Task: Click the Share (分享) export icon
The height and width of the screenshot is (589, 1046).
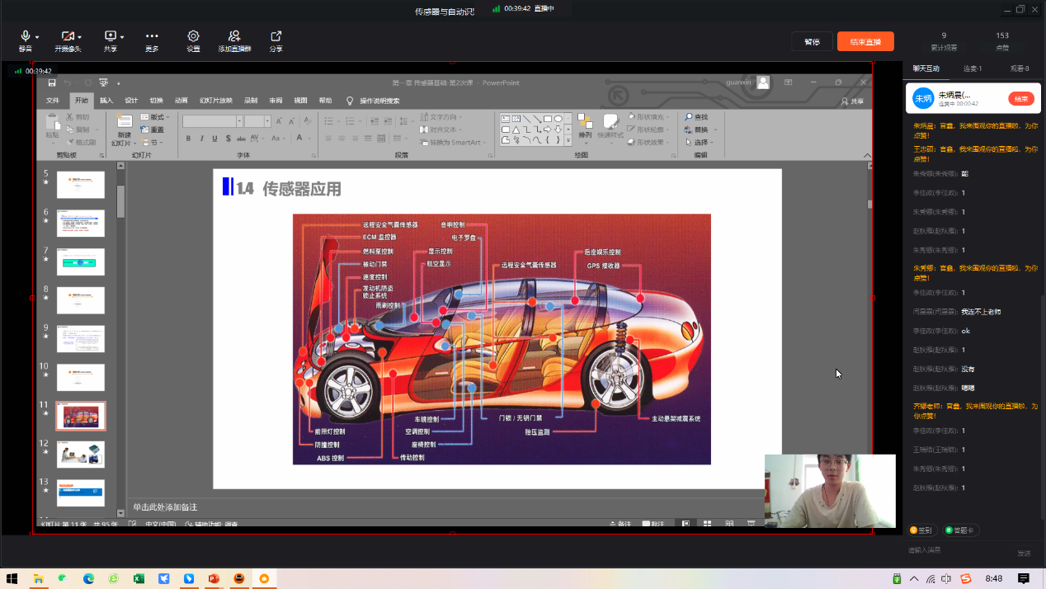Action: click(276, 37)
